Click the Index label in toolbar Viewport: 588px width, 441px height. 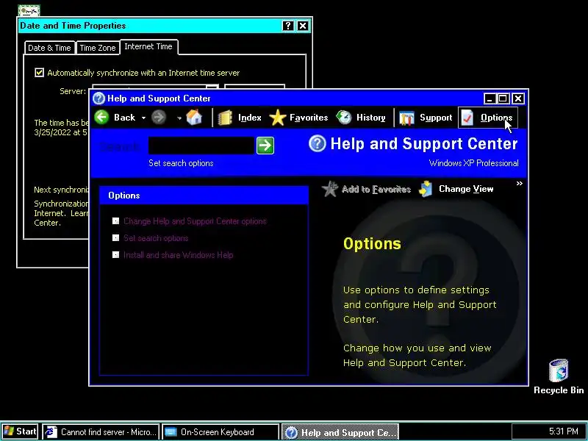[x=250, y=118]
